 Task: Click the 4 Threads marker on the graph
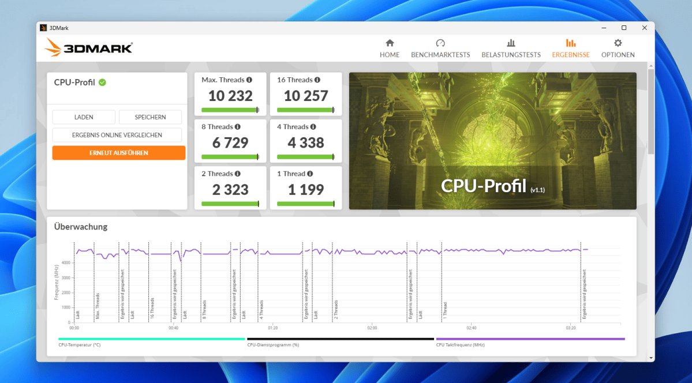tap(261, 309)
